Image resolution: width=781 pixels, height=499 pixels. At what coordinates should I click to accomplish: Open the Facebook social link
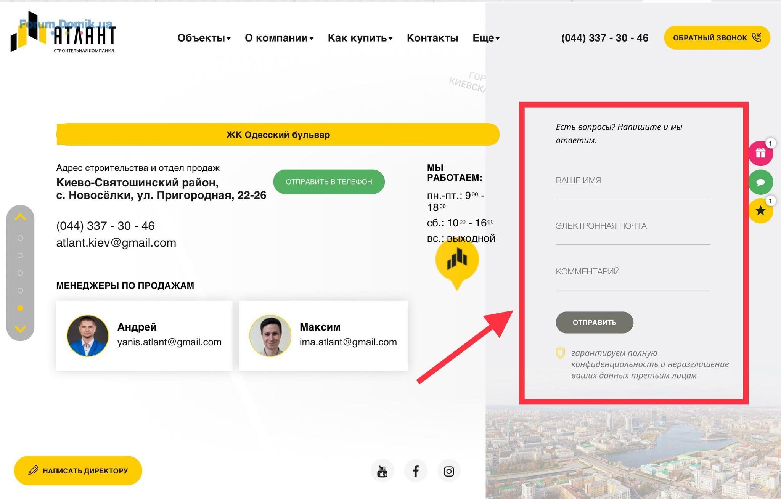pos(416,471)
